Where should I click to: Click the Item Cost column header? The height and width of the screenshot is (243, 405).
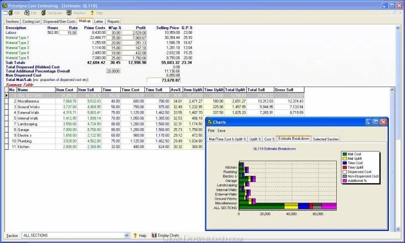coord(67,90)
